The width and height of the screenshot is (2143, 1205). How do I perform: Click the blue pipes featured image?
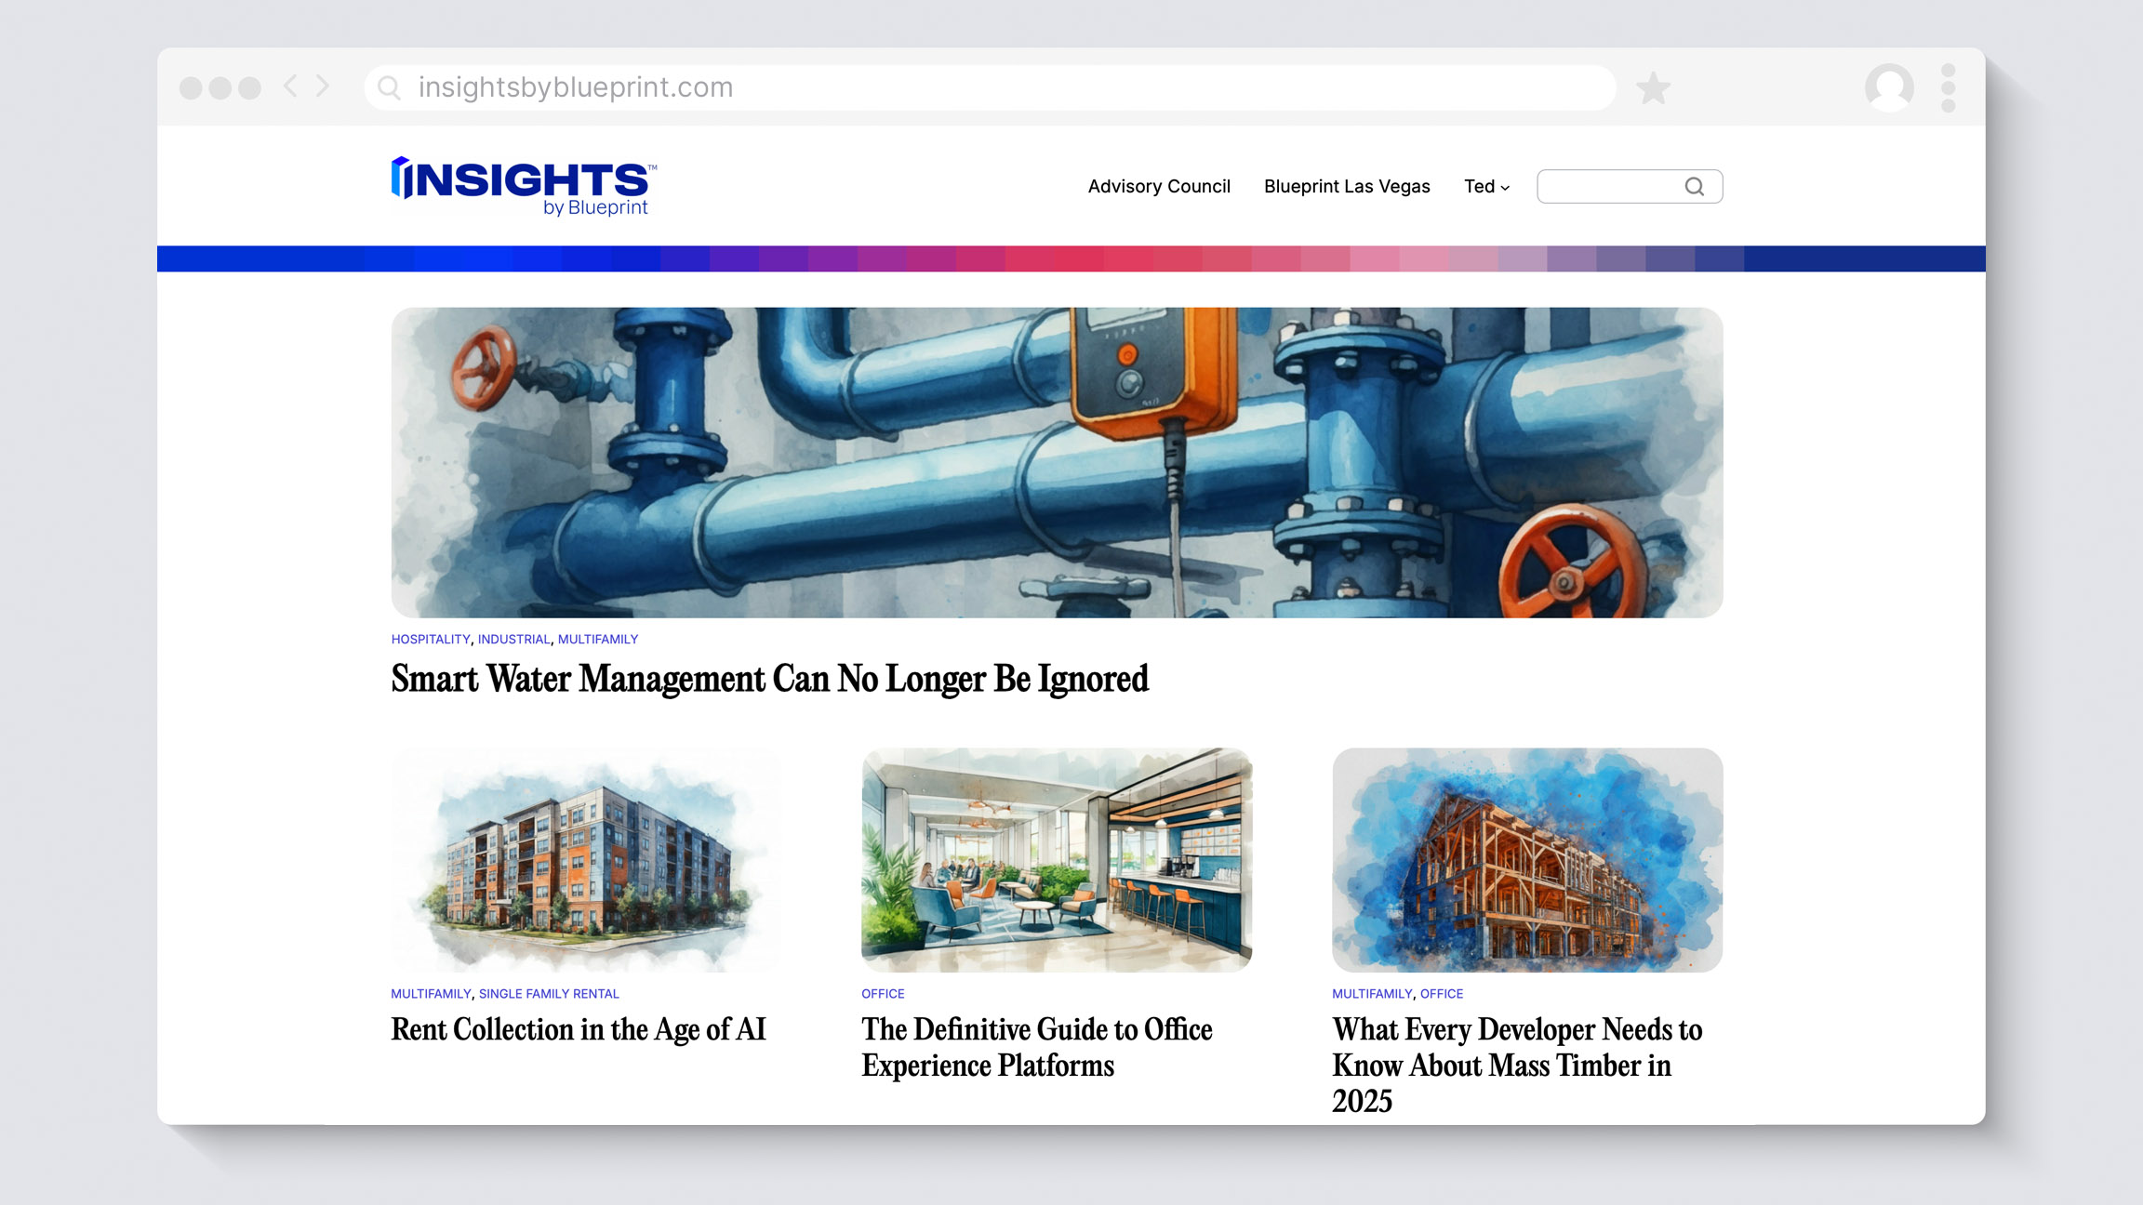click(x=1057, y=462)
